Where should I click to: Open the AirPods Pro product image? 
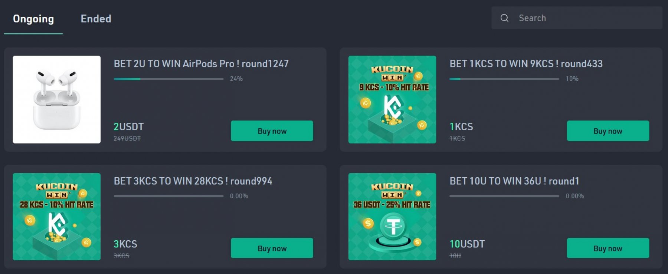pyautogui.click(x=56, y=99)
